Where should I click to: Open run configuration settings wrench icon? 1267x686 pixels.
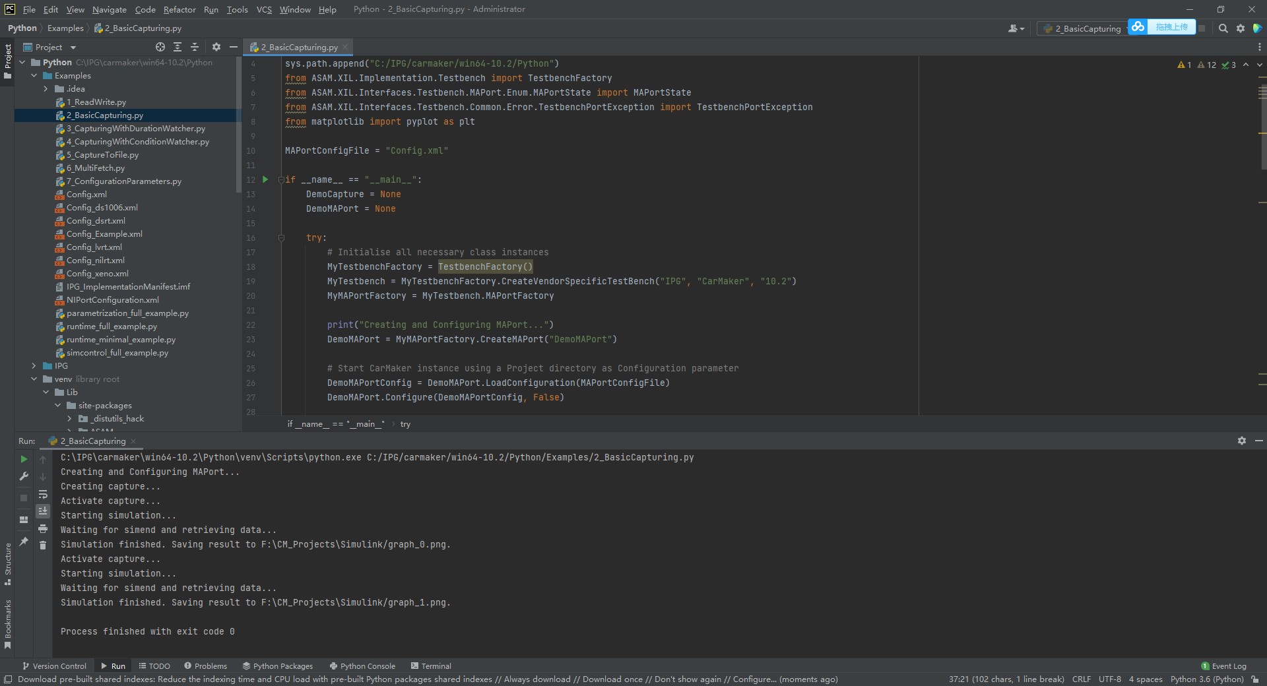[23, 476]
